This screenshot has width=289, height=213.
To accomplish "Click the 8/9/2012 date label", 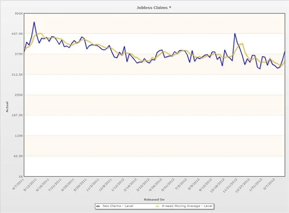I will (194, 184).
